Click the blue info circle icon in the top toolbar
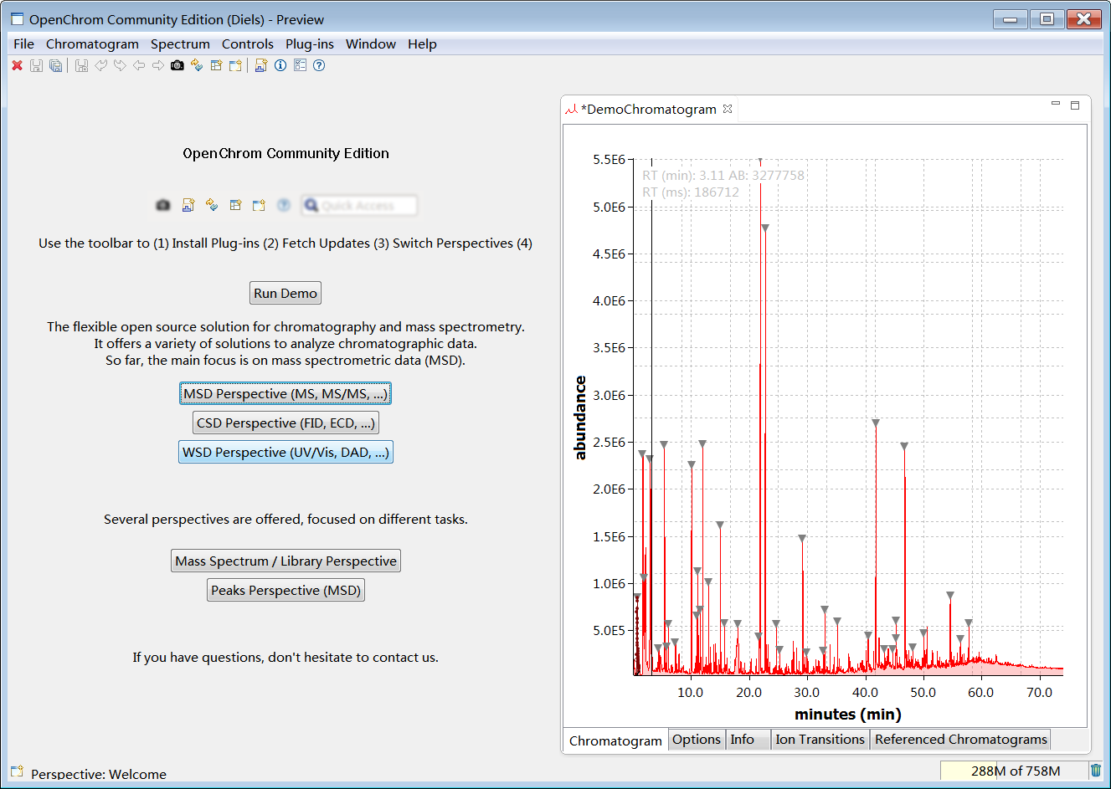 [x=280, y=65]
